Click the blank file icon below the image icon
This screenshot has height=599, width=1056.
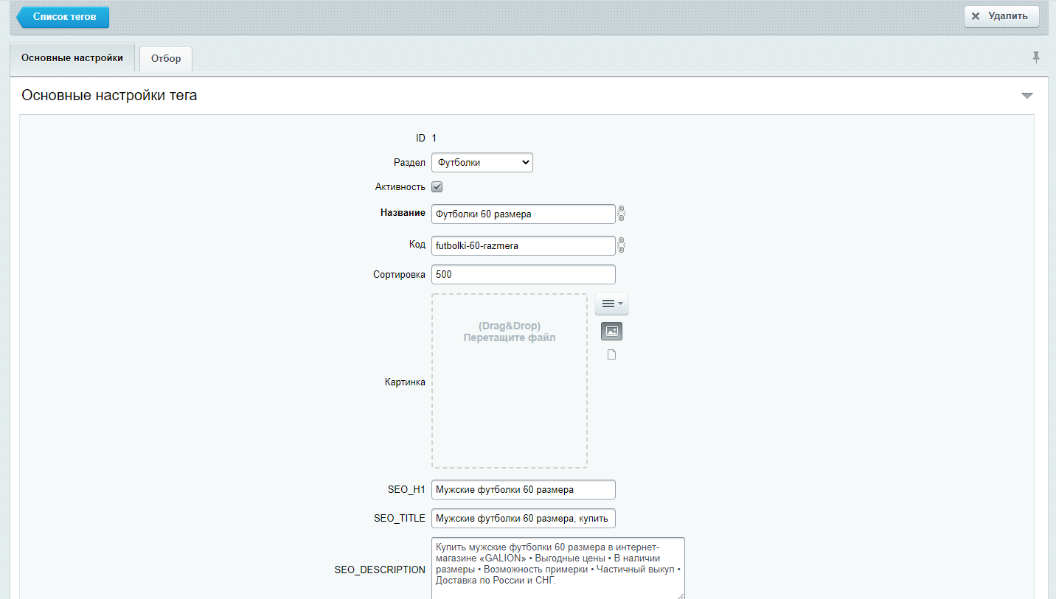click(611, 355)
